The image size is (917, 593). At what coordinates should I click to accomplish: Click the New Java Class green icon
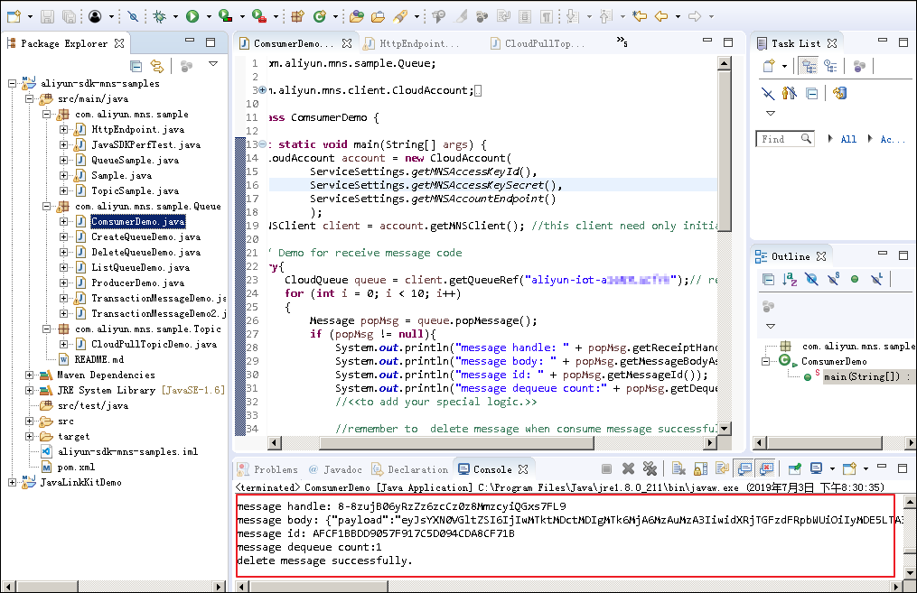point(319,16)
